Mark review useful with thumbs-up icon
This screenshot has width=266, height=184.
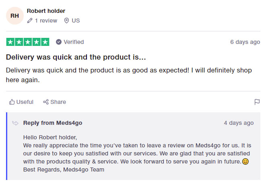click(x=12, y=102)
